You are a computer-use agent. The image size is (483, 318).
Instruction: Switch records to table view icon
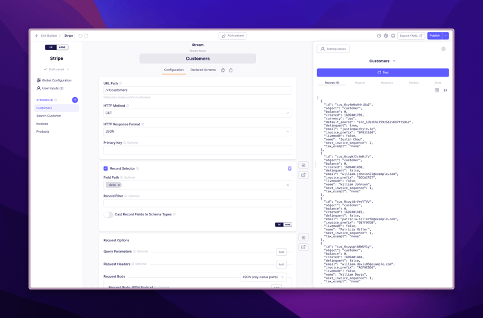[x=437, y=90]
